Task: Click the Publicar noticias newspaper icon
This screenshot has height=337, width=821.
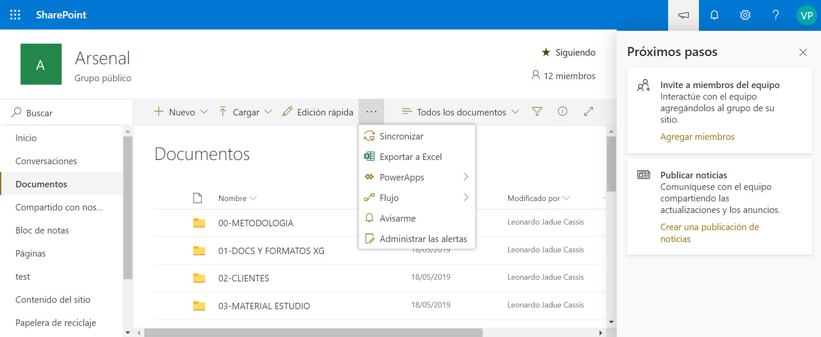Action: (644, 174)
